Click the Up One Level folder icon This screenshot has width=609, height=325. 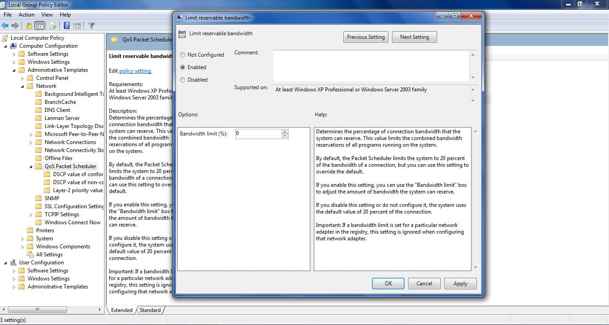[x=29, y=26]
